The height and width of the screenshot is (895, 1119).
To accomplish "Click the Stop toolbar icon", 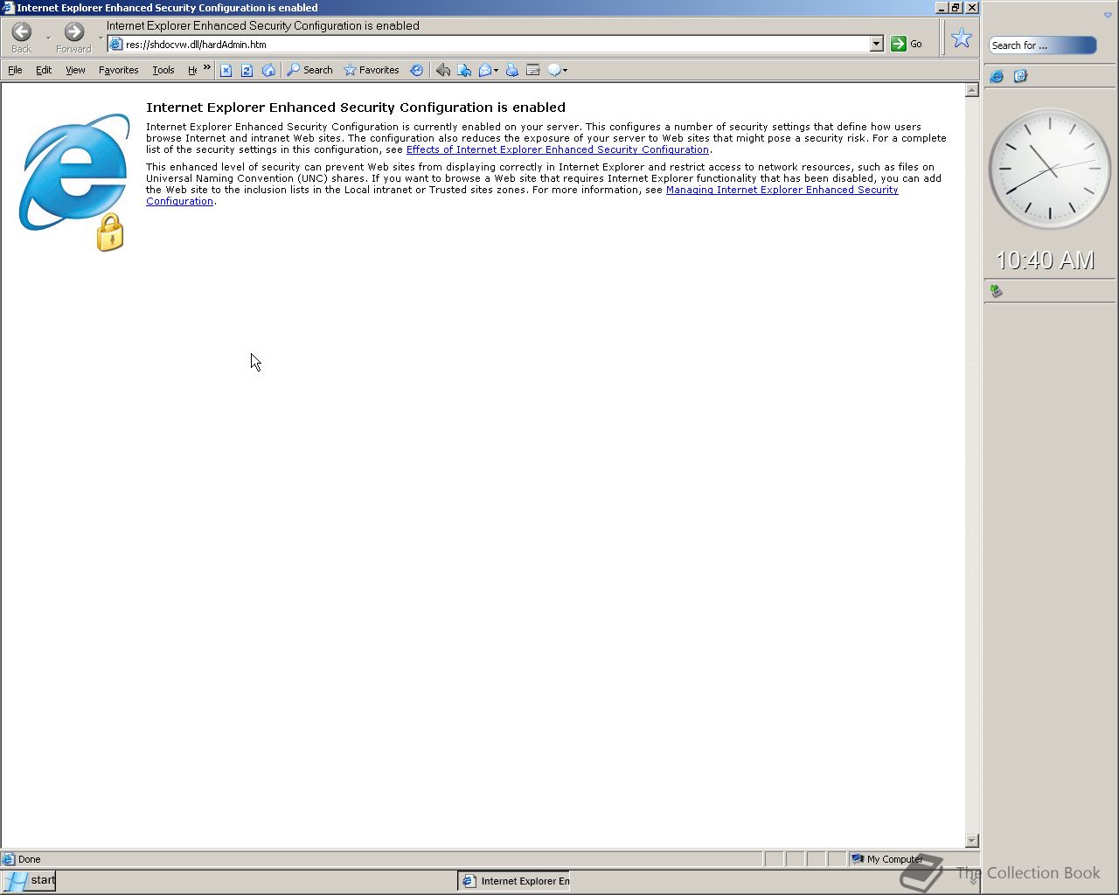I will (x=226, y=70).
